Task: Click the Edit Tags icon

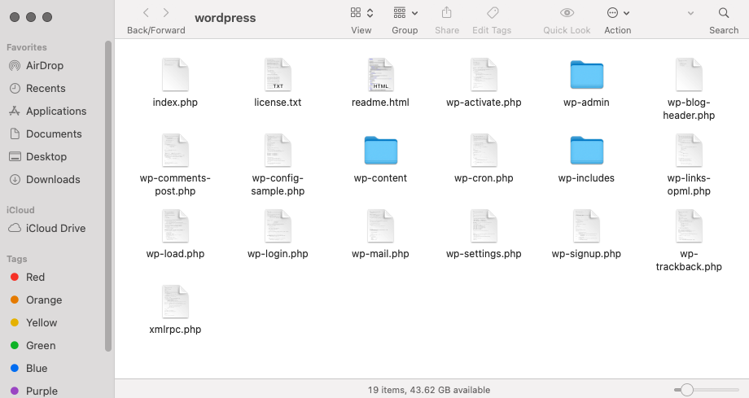Action: pos(492,13)
